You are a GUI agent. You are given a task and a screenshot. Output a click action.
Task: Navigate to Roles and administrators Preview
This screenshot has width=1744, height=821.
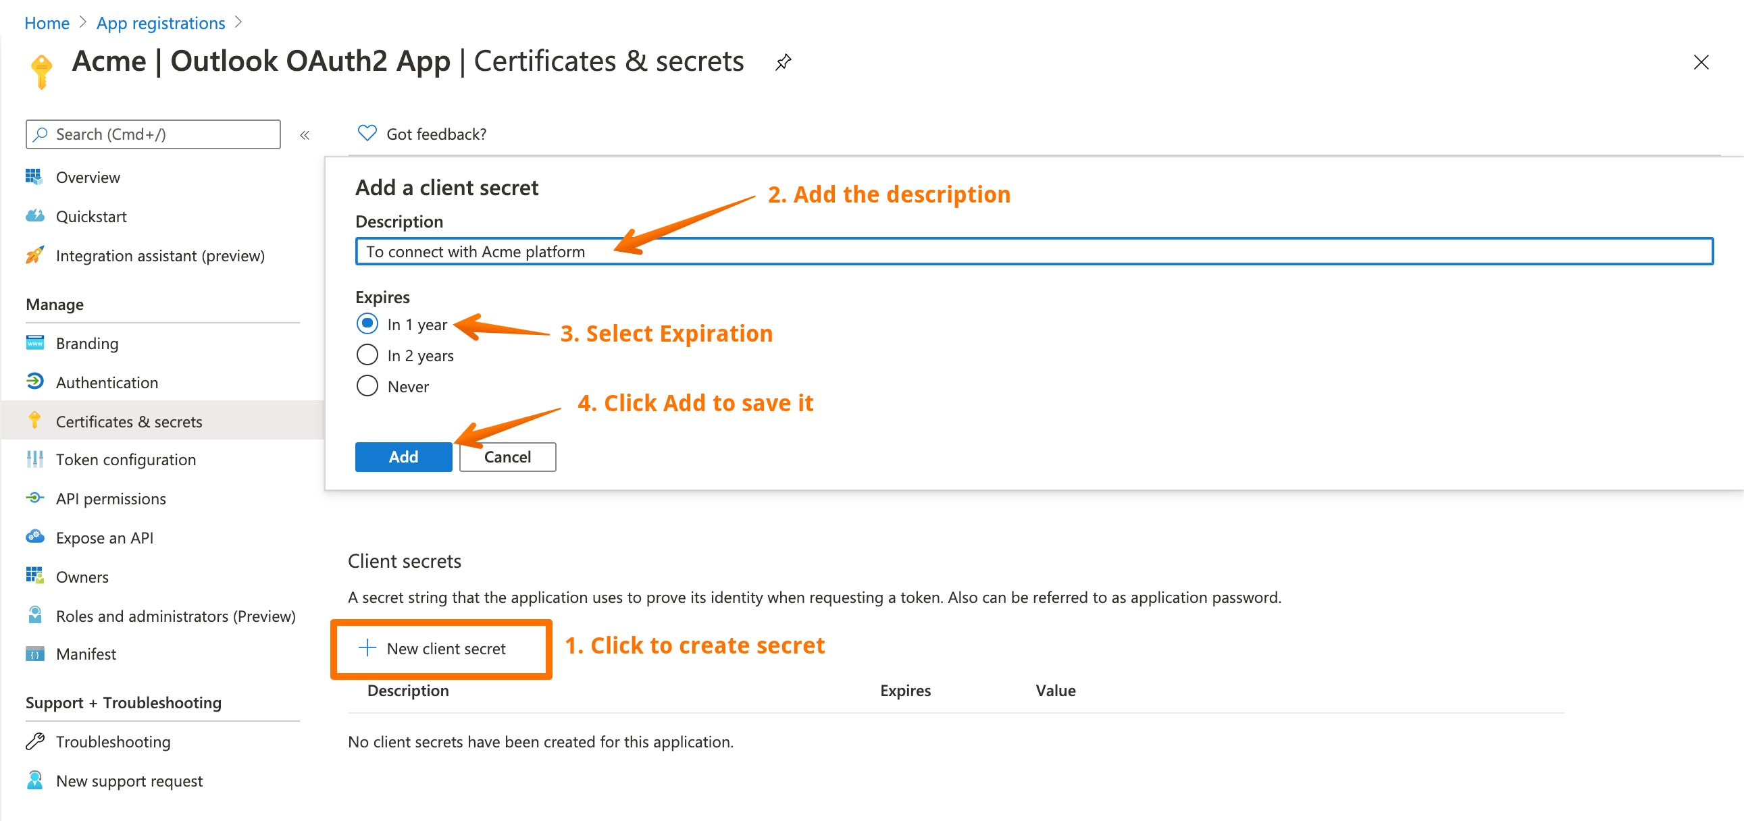click(x=172, y=615)
